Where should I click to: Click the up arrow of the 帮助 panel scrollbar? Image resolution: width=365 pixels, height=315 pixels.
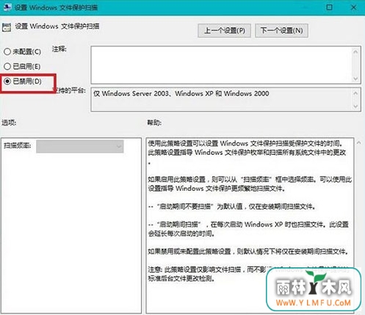click(x=359, y=142)
